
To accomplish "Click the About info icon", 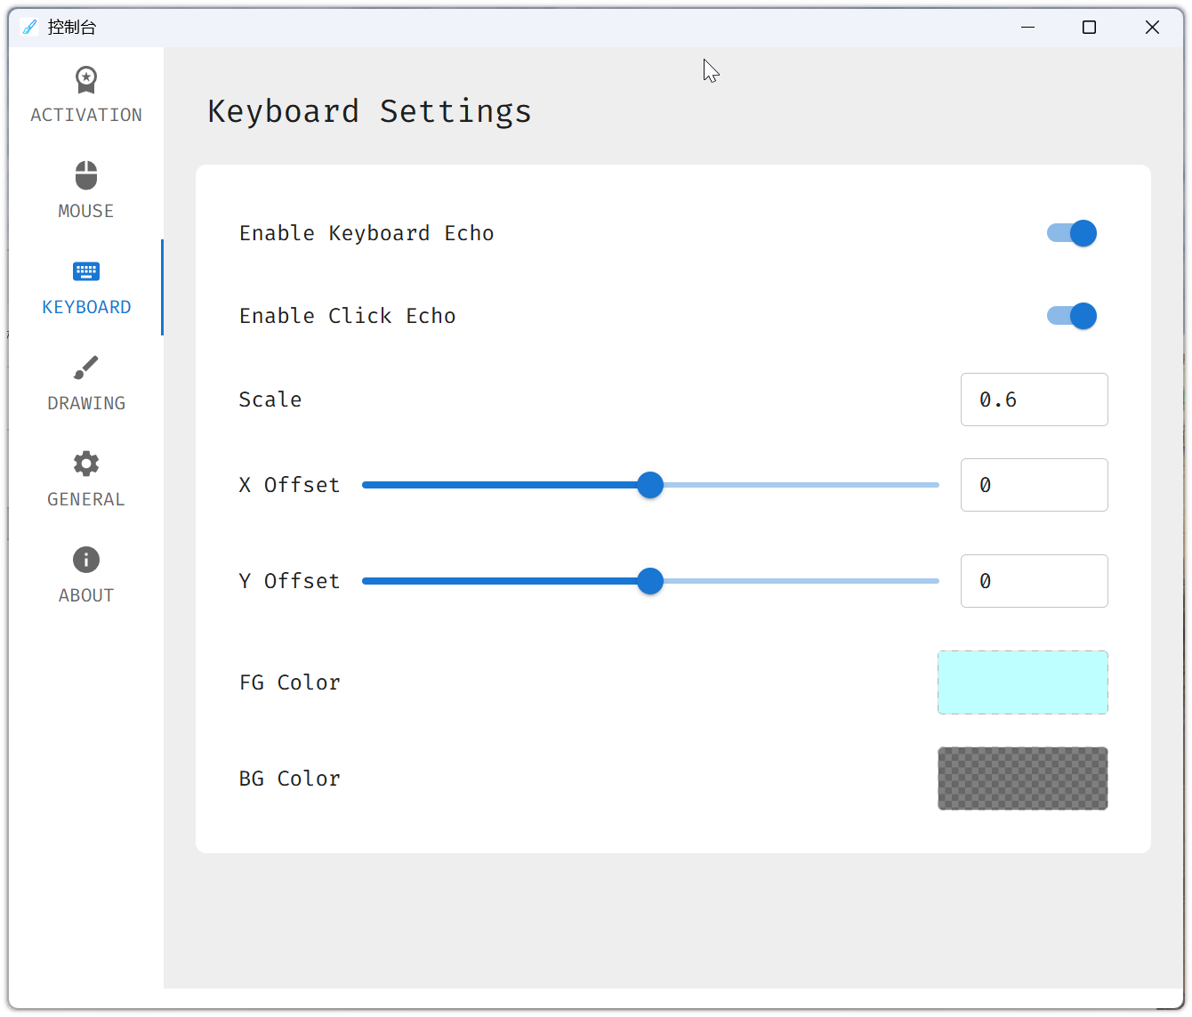I will pos(85,560).
